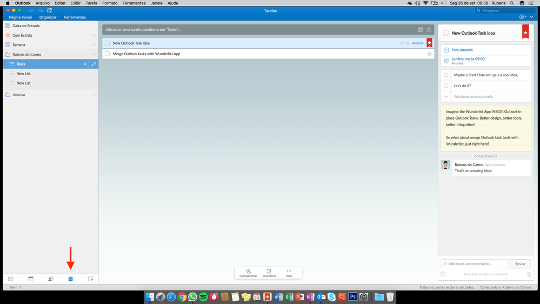Click the star icon in add-task bar
The image size is (540, 304).
coord(429,30)
